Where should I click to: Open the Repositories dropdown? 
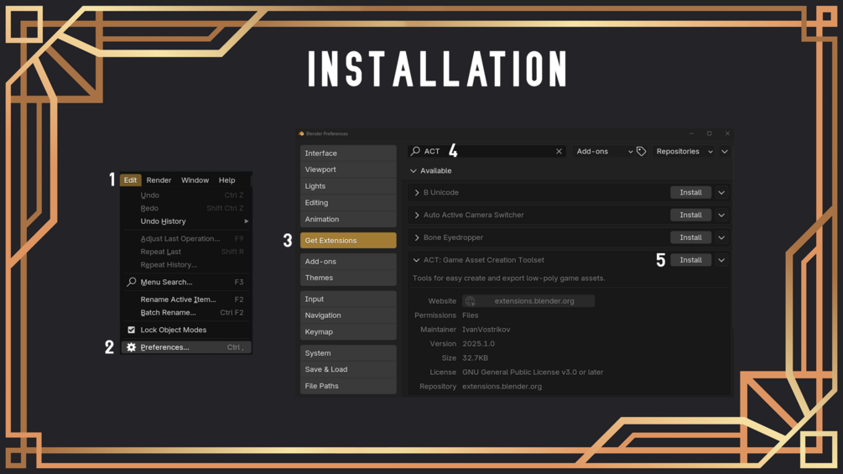tap(684, 152)
